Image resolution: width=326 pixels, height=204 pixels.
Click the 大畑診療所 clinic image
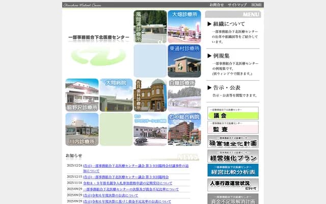[x=184, y=27]
